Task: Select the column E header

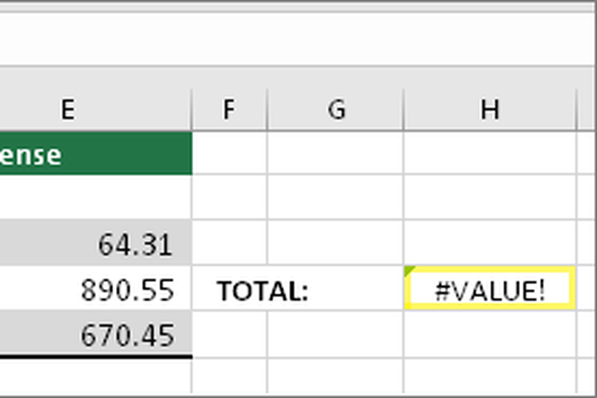Action: [x=96, y=109]
